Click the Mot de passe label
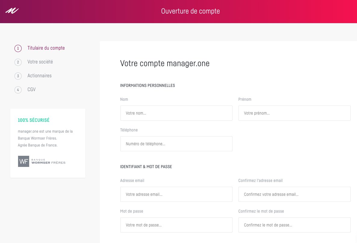 132,211
